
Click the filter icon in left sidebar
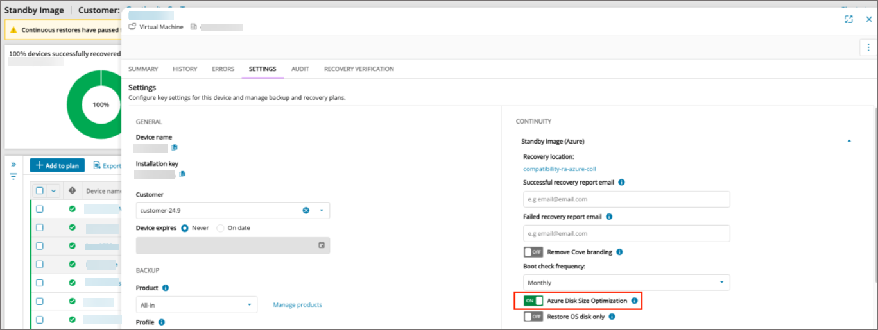13,176
